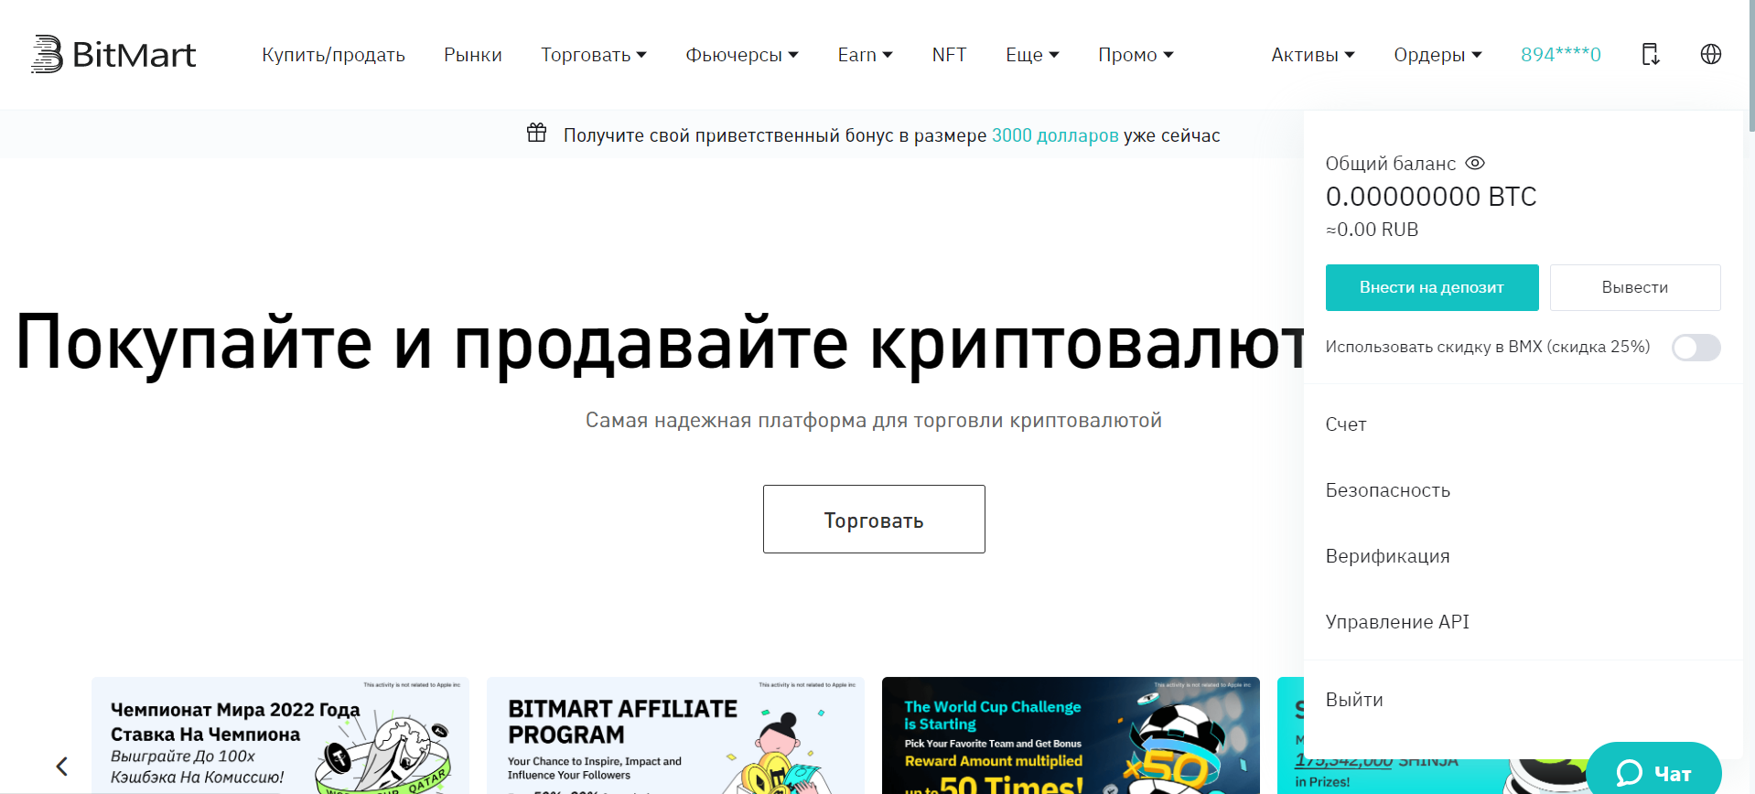Select Управление API in the account menu
Image resolution: width=1755 pixels, height=794 pixels.
pos(1397,622)
